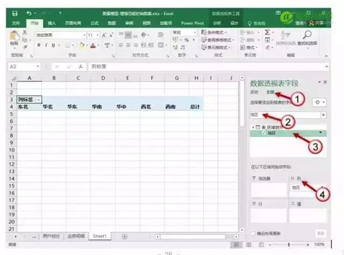344x255 pixels.
Task: Toggle the 地区 field checkbox
Action: [264, 133]
